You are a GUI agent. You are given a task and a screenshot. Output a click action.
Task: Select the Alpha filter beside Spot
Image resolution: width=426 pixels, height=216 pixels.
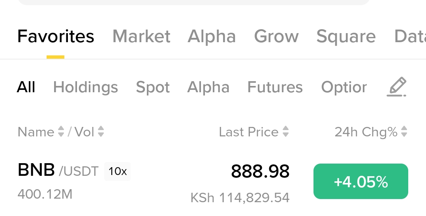click(208, 87)
